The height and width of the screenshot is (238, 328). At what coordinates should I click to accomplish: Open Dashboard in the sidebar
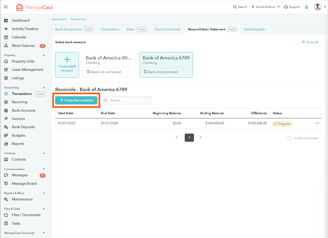tap(21, 20)
